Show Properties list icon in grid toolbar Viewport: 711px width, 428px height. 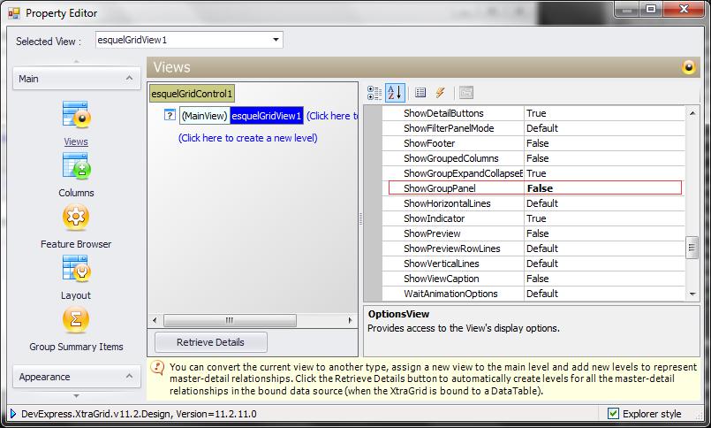click(x=420, y=93)
